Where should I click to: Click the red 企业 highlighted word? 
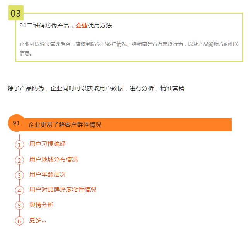tap(82, 26)
